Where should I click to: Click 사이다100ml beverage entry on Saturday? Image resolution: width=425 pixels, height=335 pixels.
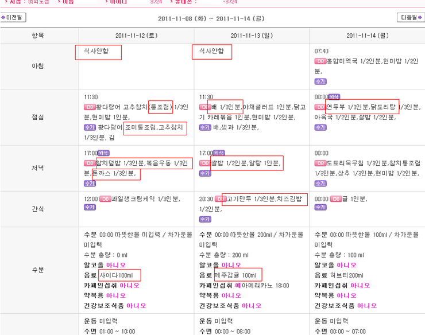[116, 275]
